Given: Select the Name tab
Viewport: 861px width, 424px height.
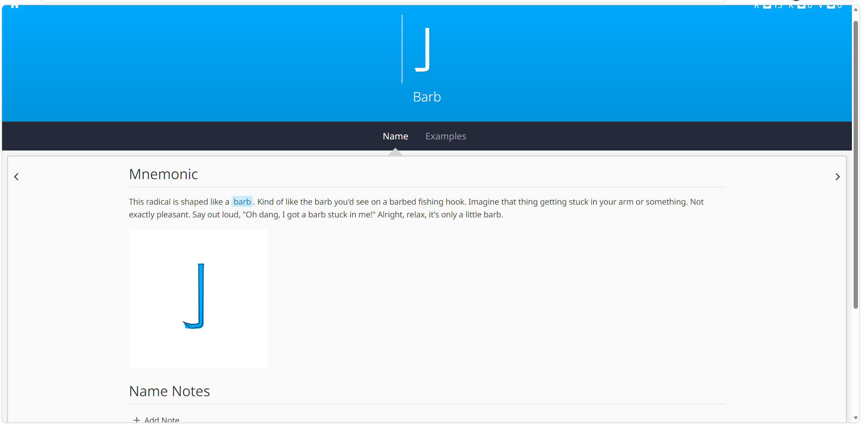Looking at the screenshot, I should point(395,136).
